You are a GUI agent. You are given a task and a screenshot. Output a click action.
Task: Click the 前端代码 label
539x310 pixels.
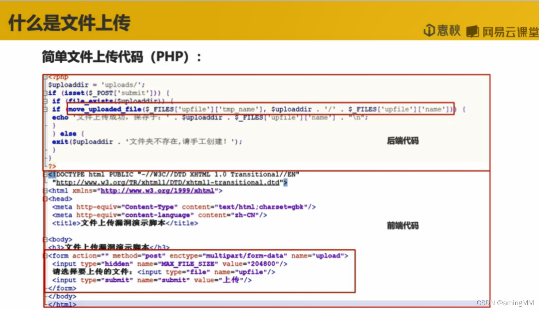coord(403,226)
